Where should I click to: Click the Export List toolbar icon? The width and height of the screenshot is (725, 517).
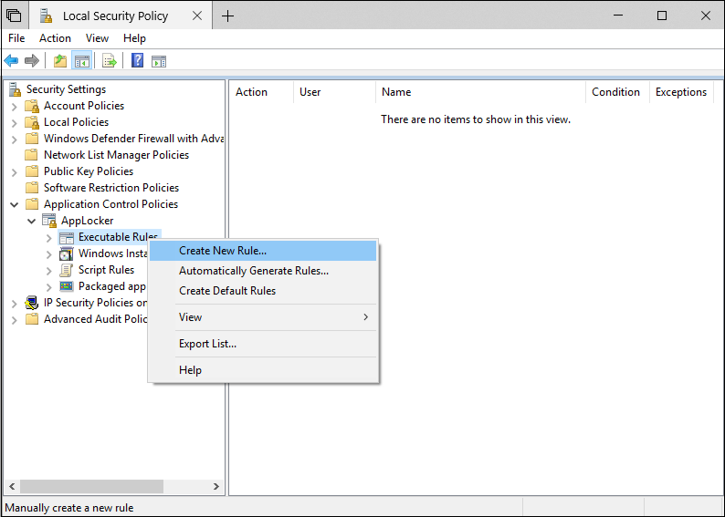click(x=110, y=61)
